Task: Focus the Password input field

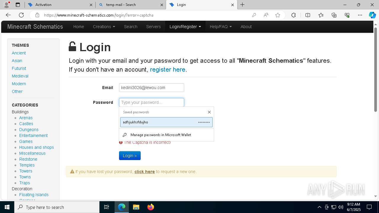Action: click(152, 102)
